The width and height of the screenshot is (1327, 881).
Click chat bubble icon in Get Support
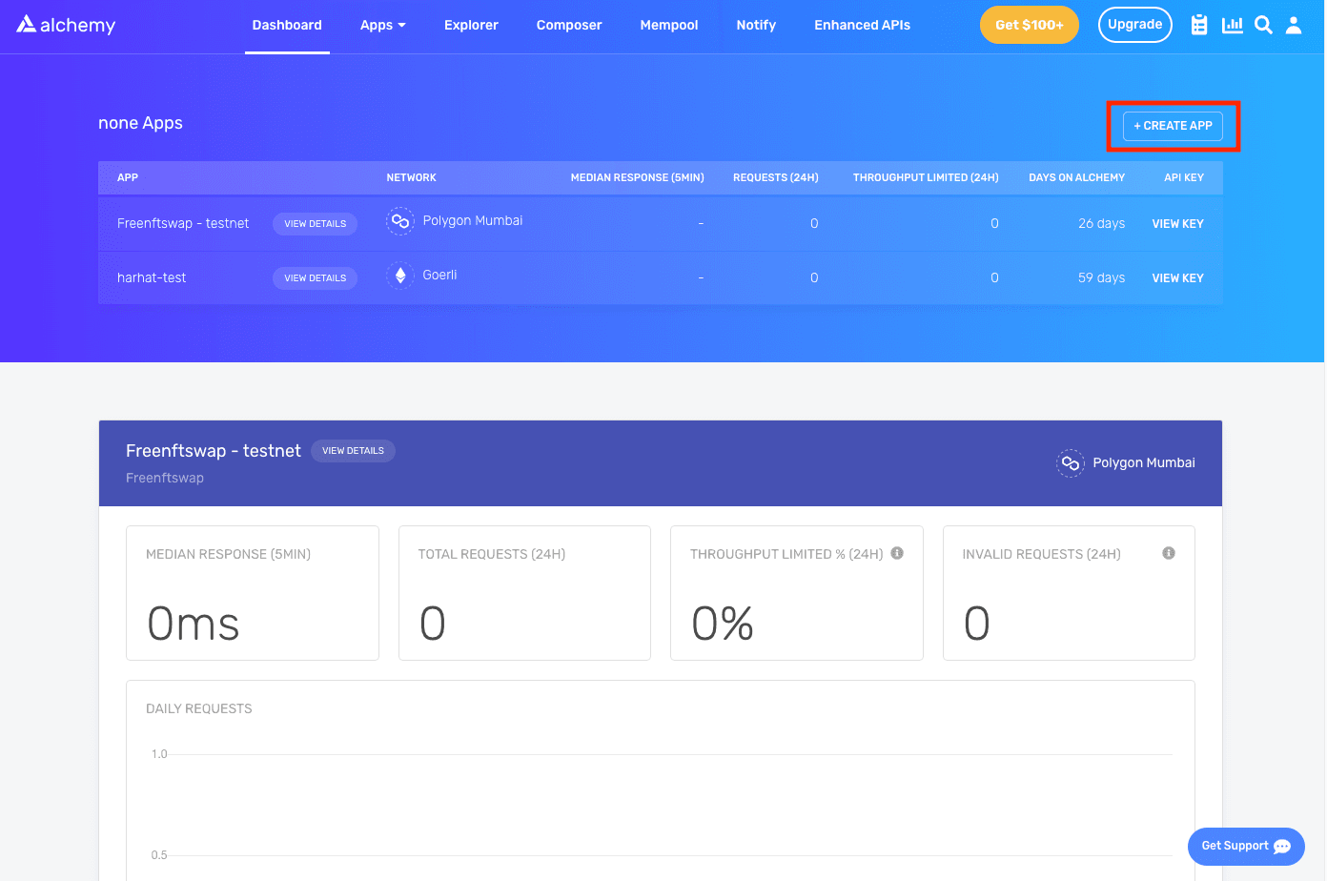click(x=1282, y=847)
